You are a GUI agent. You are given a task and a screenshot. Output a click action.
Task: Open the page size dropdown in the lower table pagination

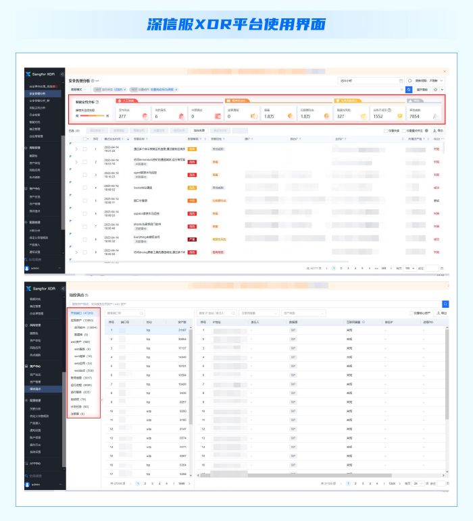(x=420, y=483)
